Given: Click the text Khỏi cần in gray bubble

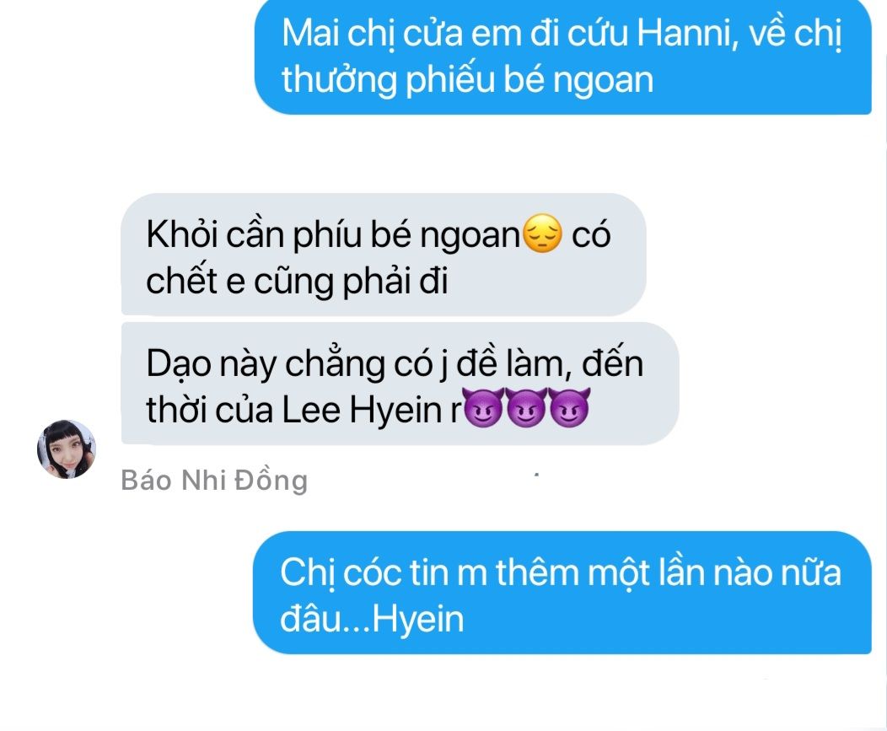Looking at the screenshot, I should pyautogui.click(x=215, y=234).
